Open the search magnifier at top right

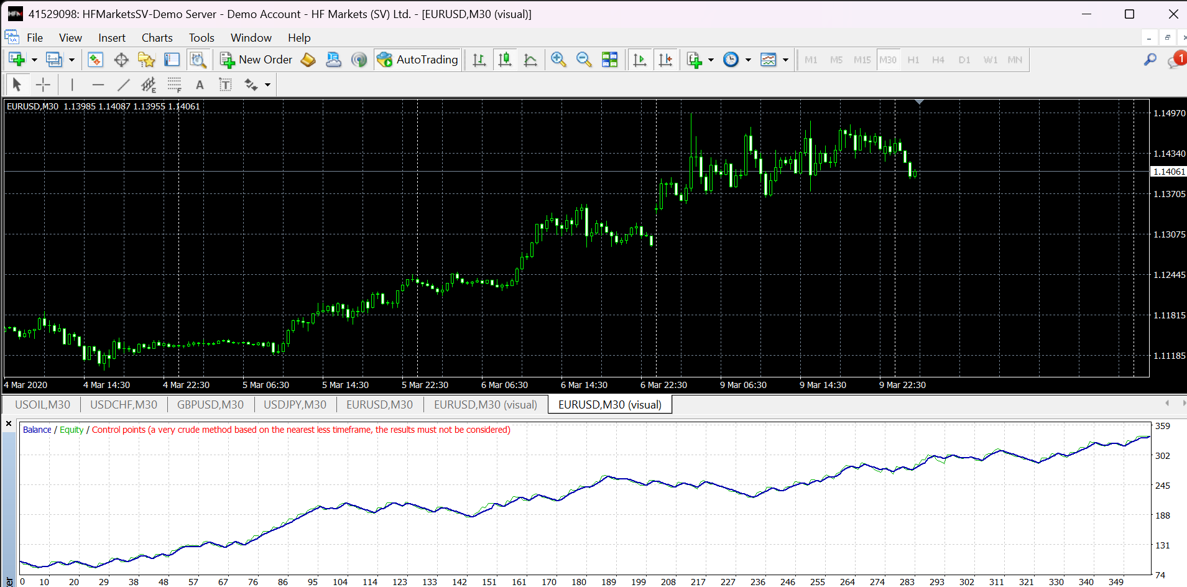(x=1150, y=60)
